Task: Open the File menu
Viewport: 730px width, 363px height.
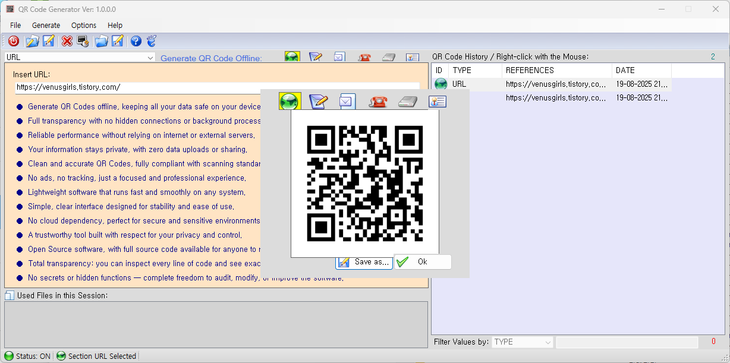Action: coord(15,25)
